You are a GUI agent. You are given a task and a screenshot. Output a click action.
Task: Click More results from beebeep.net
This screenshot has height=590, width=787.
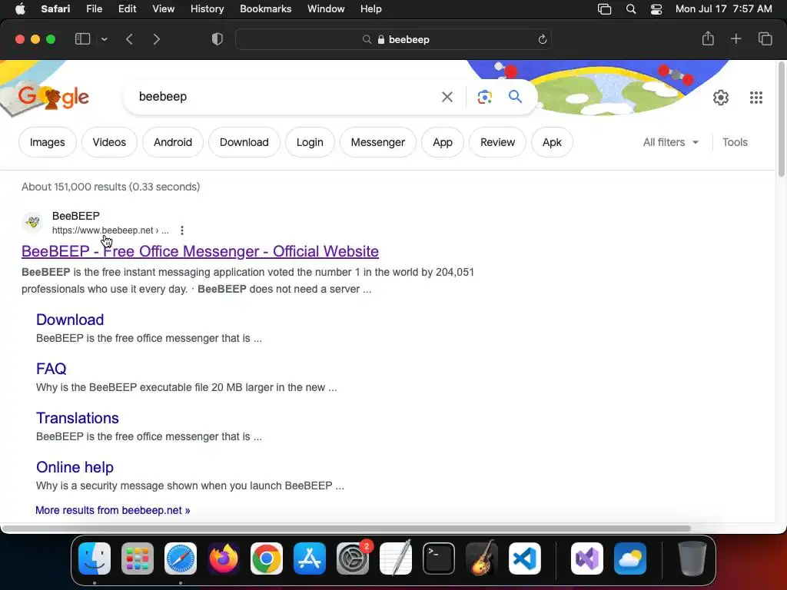point(112,510)
